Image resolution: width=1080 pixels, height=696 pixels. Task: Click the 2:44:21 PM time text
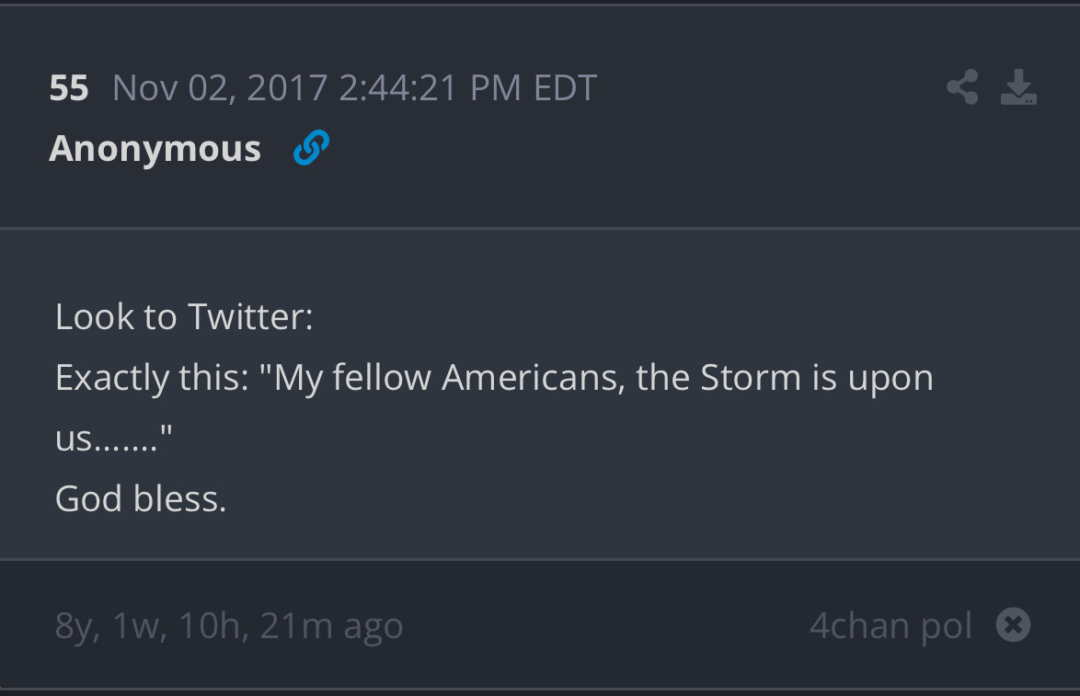[x=431, y=88]
